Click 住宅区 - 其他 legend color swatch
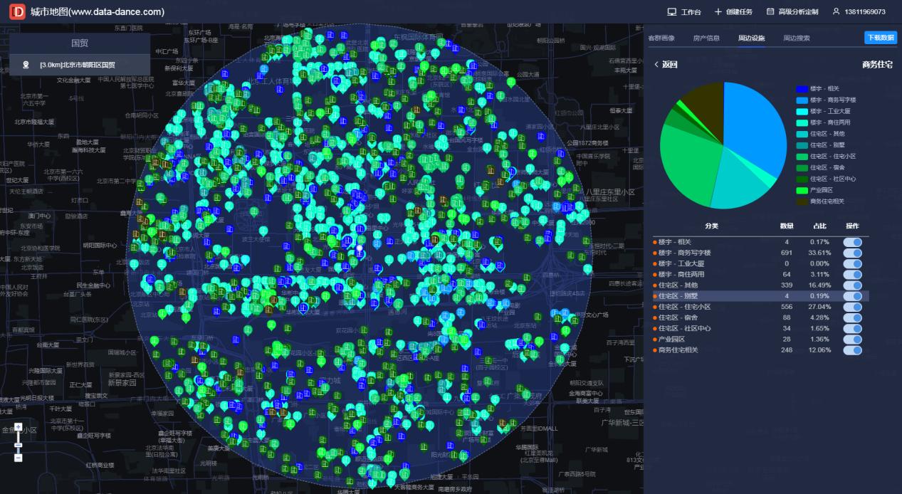 tap(802, 134)
